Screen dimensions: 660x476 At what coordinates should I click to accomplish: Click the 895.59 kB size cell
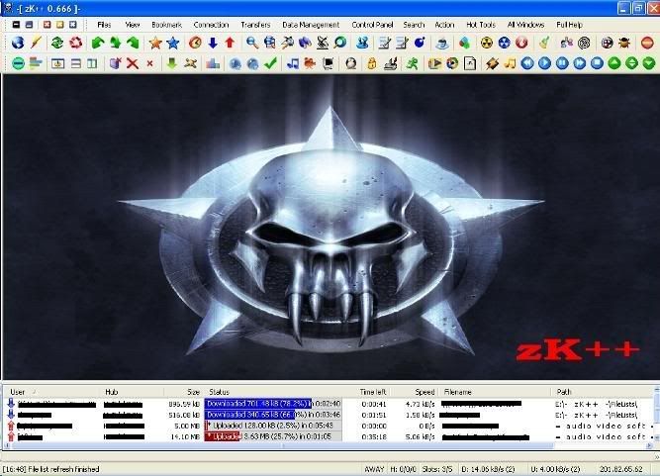point(184,404)
